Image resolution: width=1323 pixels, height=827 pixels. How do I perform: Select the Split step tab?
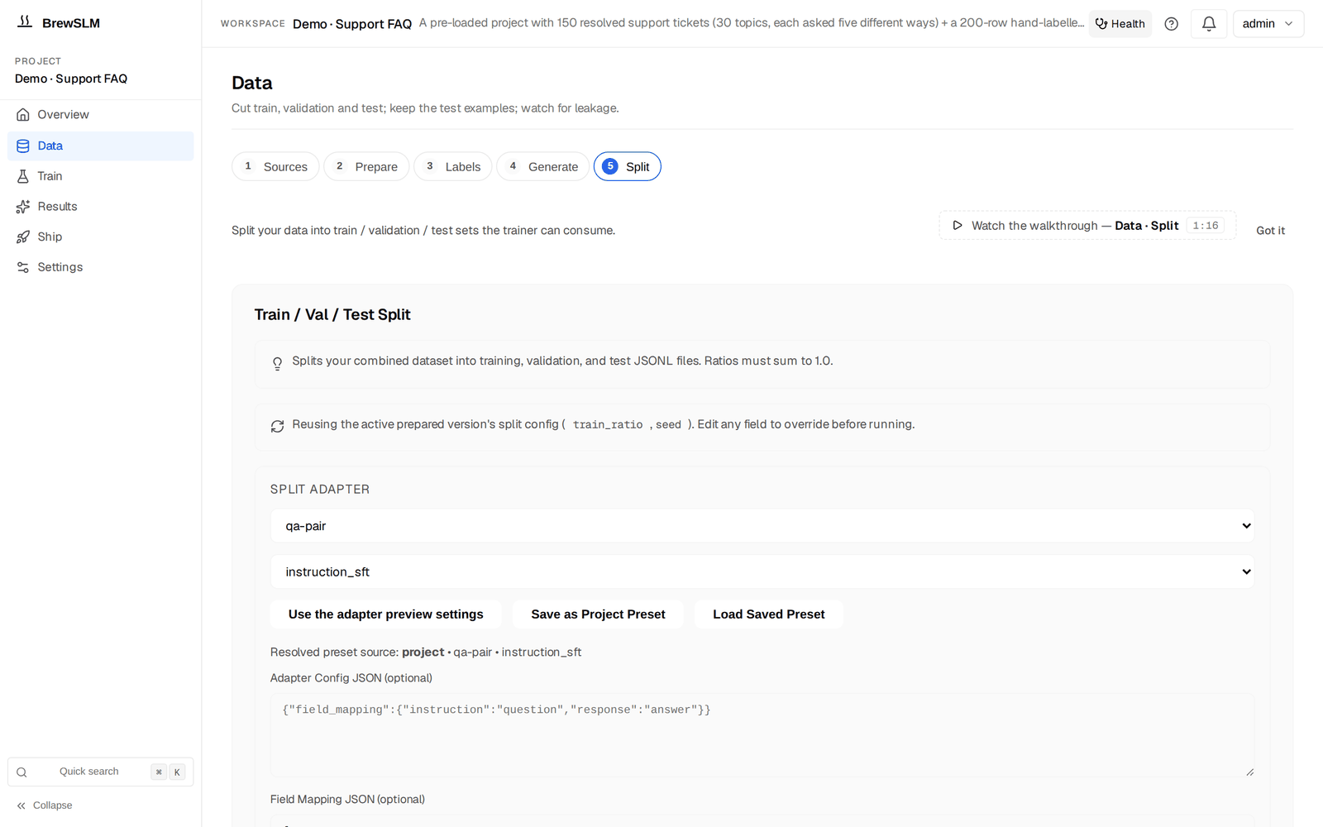627,166
